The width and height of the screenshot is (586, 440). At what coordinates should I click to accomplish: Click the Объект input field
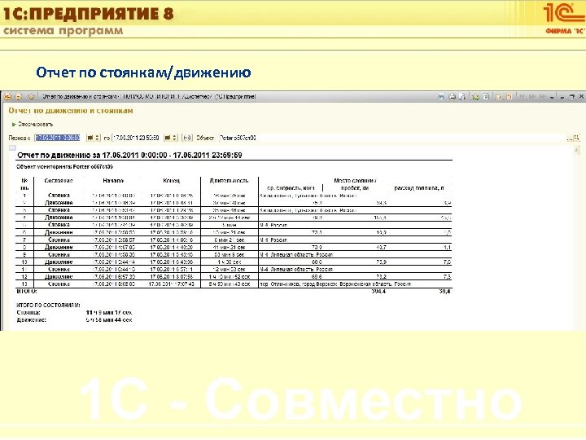click(392, 138)
